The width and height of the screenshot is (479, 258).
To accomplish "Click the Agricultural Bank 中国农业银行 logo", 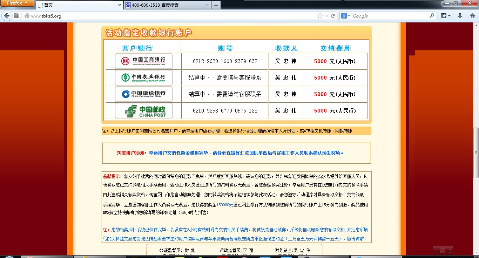I will coord(144,77).
